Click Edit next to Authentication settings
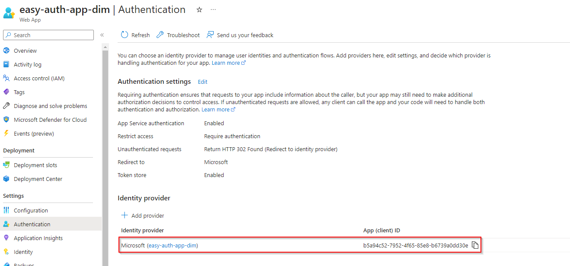 202,82
